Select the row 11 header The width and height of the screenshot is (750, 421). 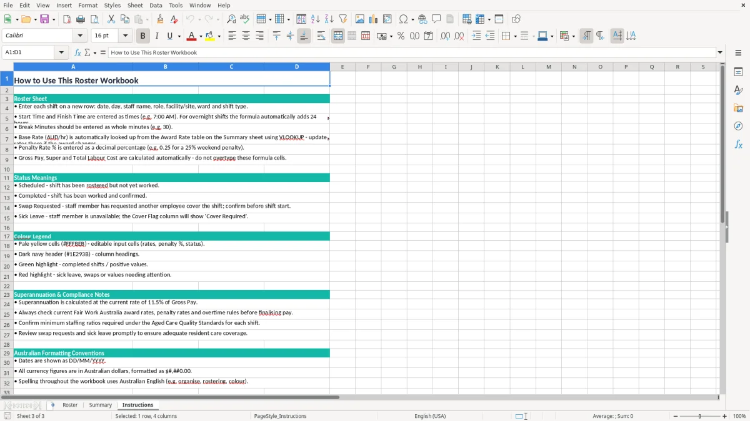7,178
